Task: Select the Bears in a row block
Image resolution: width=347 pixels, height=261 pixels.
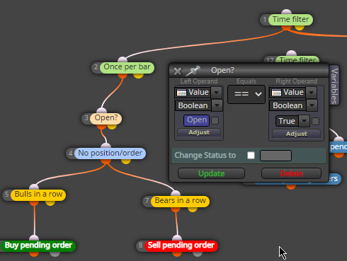Action: click(180, 201)
